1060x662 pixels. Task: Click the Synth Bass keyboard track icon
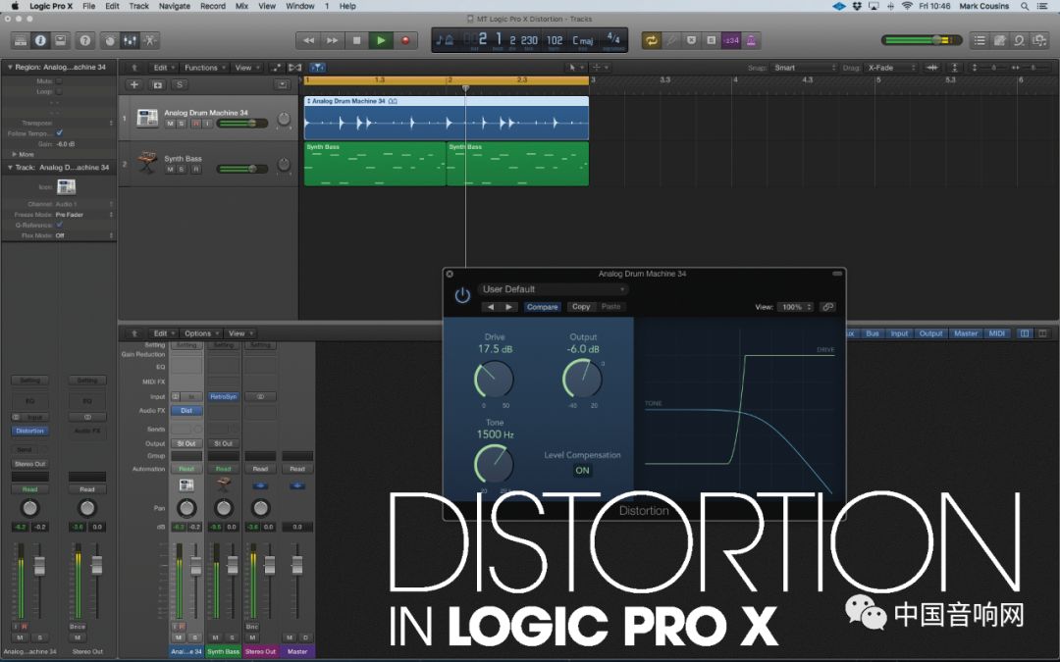pyautogui.click(x=147, y=163)
